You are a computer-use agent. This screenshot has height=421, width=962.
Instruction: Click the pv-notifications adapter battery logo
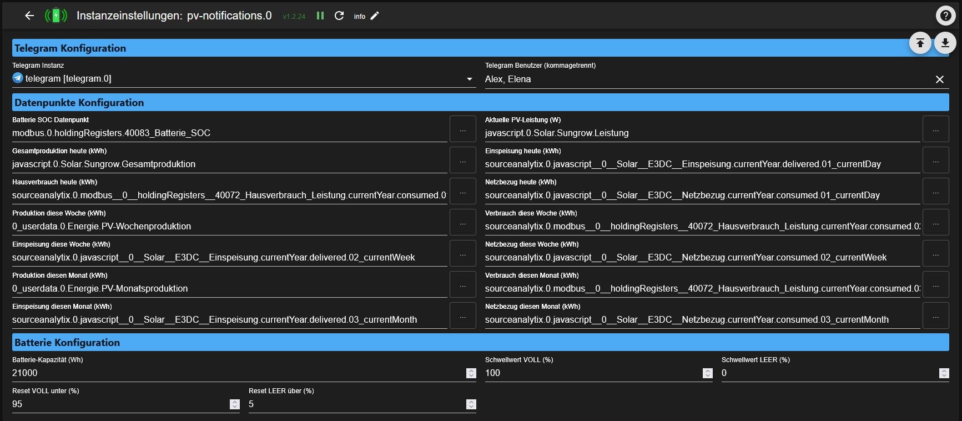pyautogui.click(x=56, y=16)
